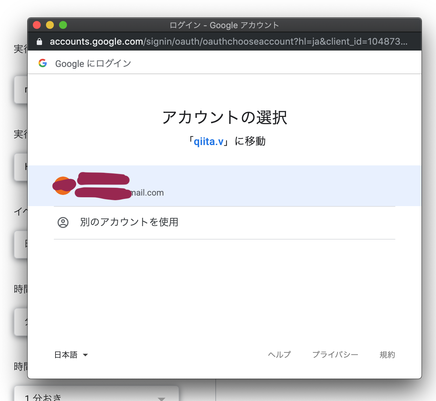436x401 pixels.
Task: Click the green zoom button on the window
Action: point(63,25)
